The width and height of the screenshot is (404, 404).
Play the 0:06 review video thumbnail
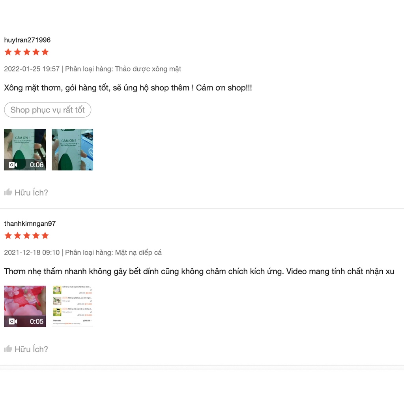coord(25,150)
